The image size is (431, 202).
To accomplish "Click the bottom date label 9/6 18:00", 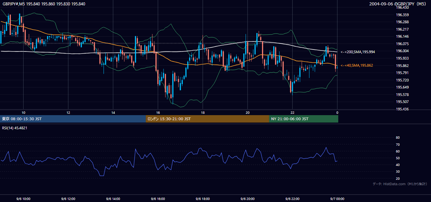I will [203, 199].
